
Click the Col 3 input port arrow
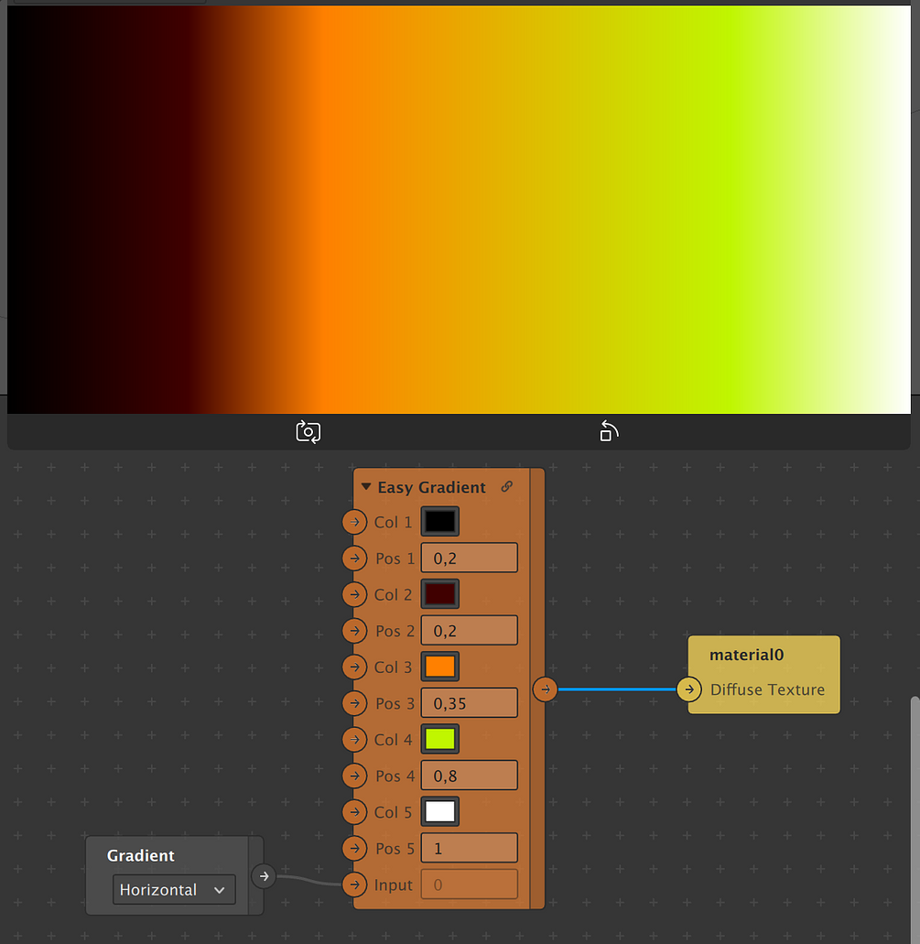(354, 667)
